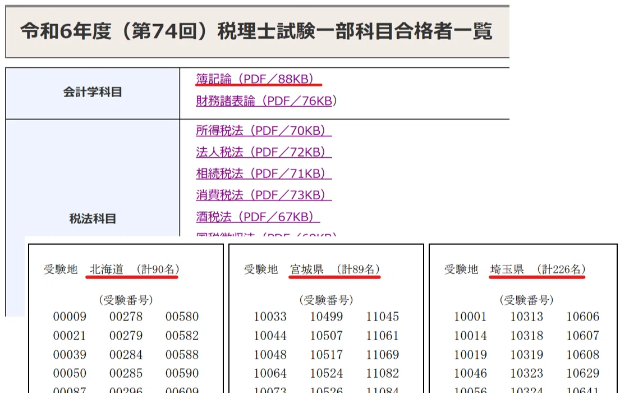
Task: Open the 簿記論 PDF link
Action: 258,79
